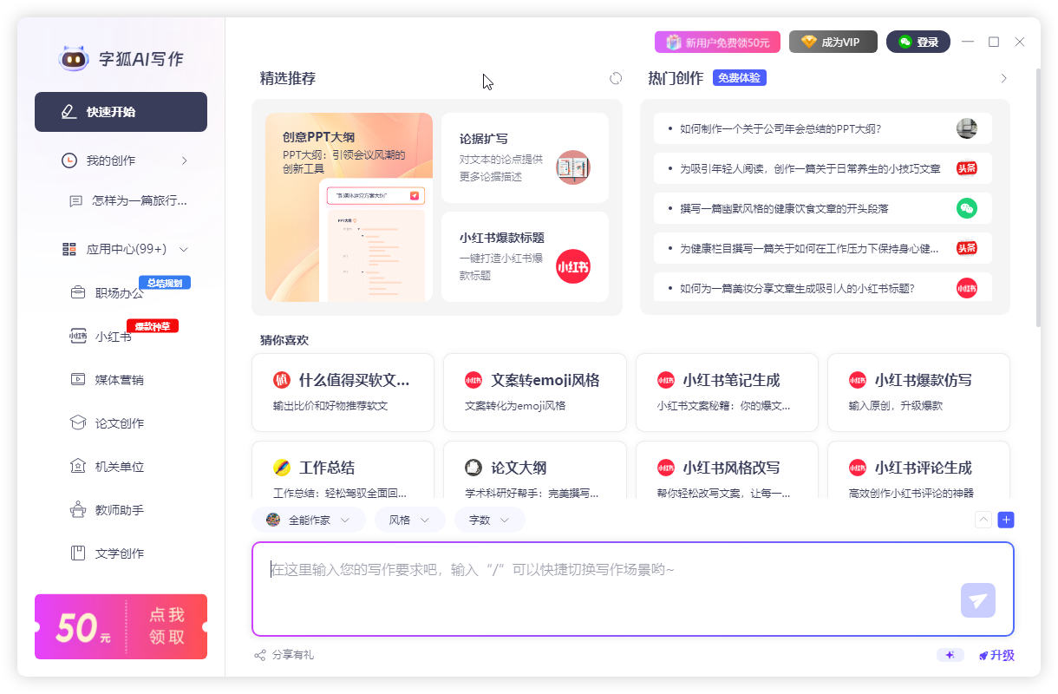Click the vertical scrollbar on right
1058x694 pixels.
point(1037,198)
